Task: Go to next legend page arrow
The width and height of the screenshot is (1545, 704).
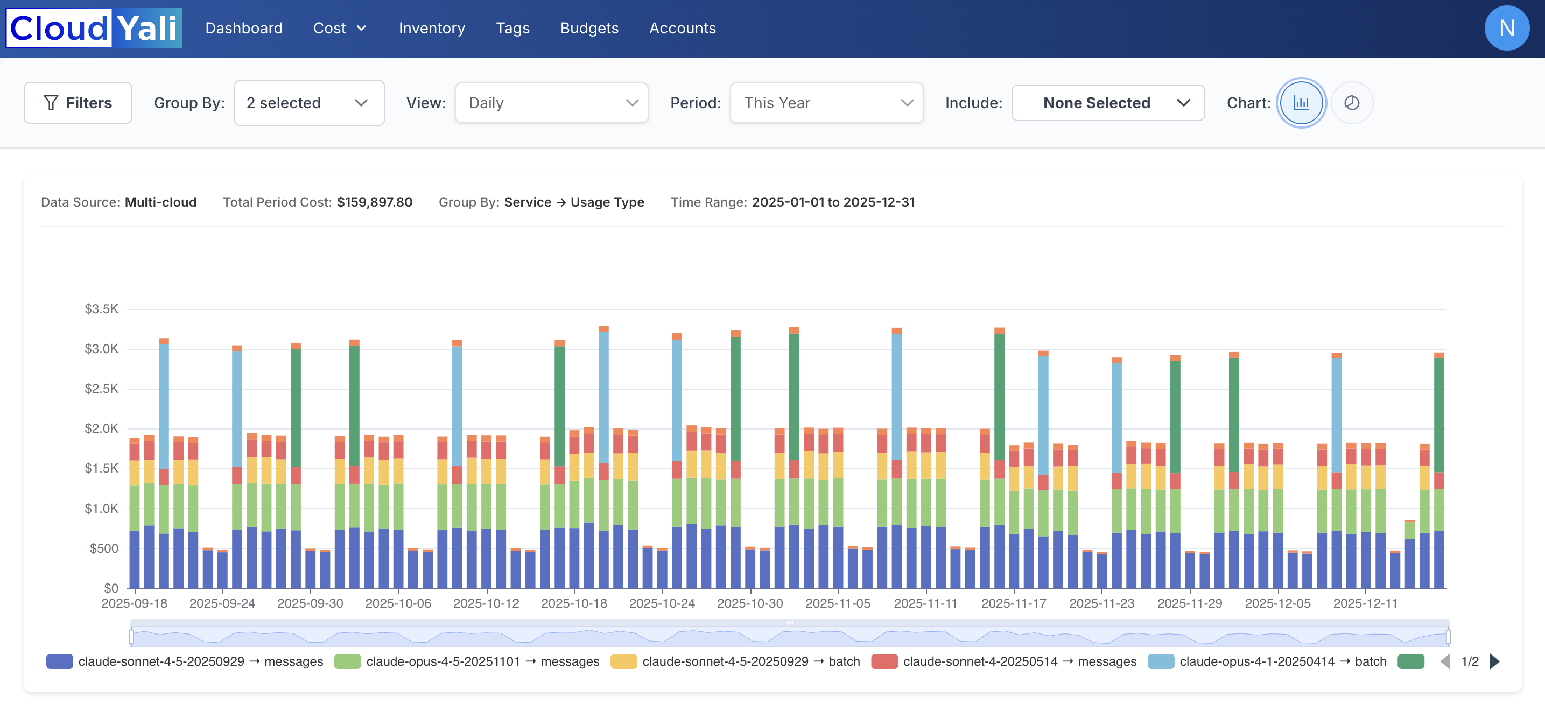Action: (1494, 661)
